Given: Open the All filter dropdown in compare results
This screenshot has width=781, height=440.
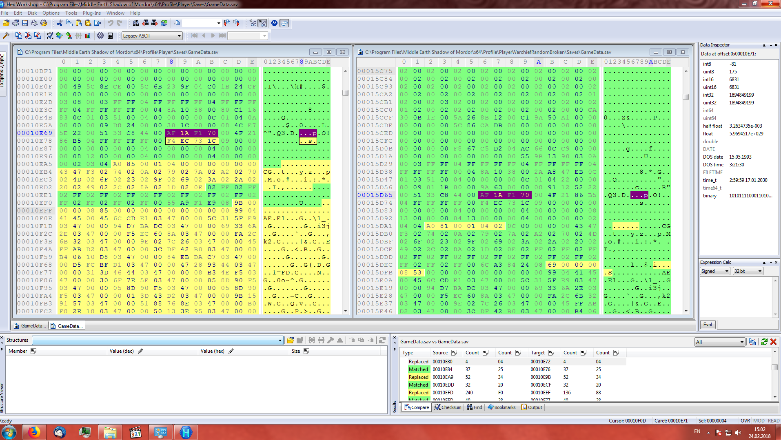Looking at the screenshot, I should 720,342.
